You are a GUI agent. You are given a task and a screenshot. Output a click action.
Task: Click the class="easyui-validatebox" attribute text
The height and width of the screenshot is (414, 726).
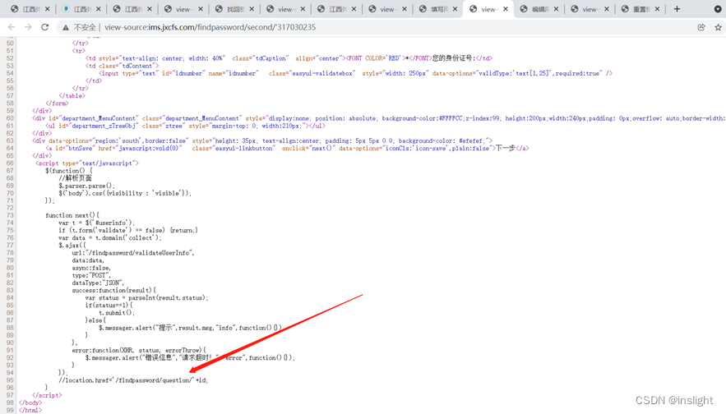click(312, 74)
